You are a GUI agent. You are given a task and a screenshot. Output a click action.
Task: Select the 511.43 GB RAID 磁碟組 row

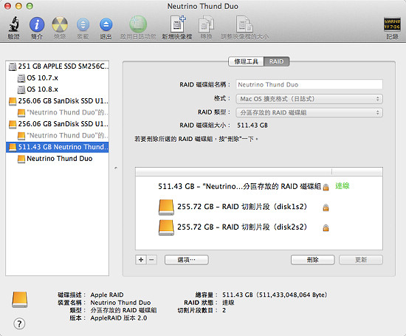tap(259, 187)
